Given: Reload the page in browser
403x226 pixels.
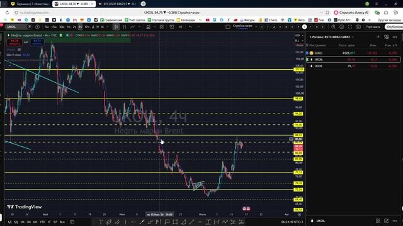Looking at the screenshot, I should pyautogui.click(x=7, y=13).
